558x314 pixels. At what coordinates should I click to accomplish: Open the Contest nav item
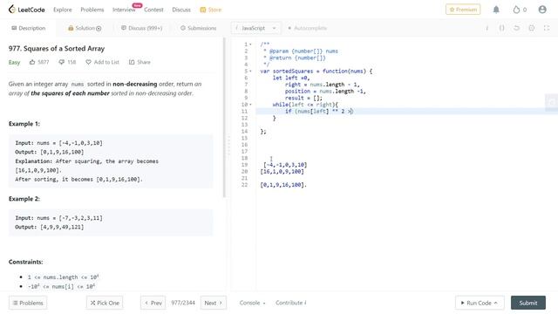pos(153,10)
